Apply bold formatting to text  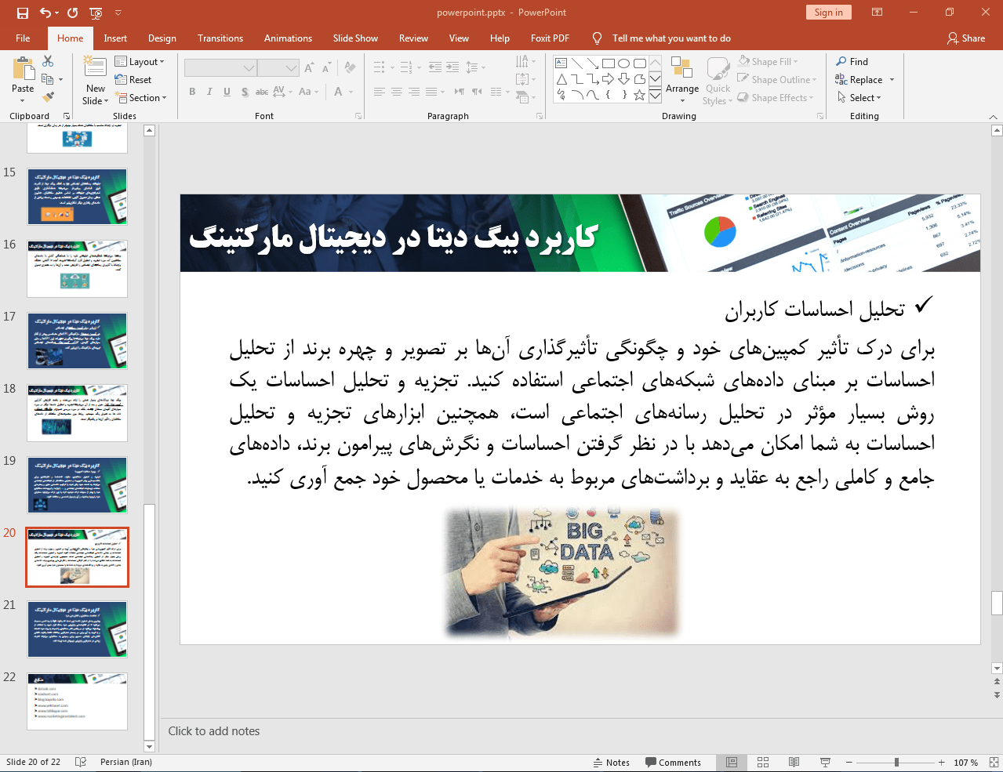click(x=191, y=92)
